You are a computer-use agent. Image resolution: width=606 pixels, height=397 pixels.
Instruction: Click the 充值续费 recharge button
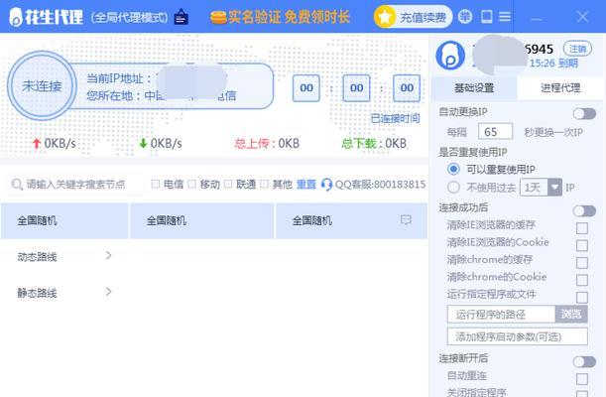(x=414, y=17)
